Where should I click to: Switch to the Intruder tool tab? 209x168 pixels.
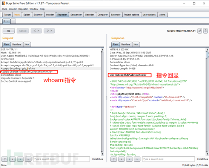(50, 15)
